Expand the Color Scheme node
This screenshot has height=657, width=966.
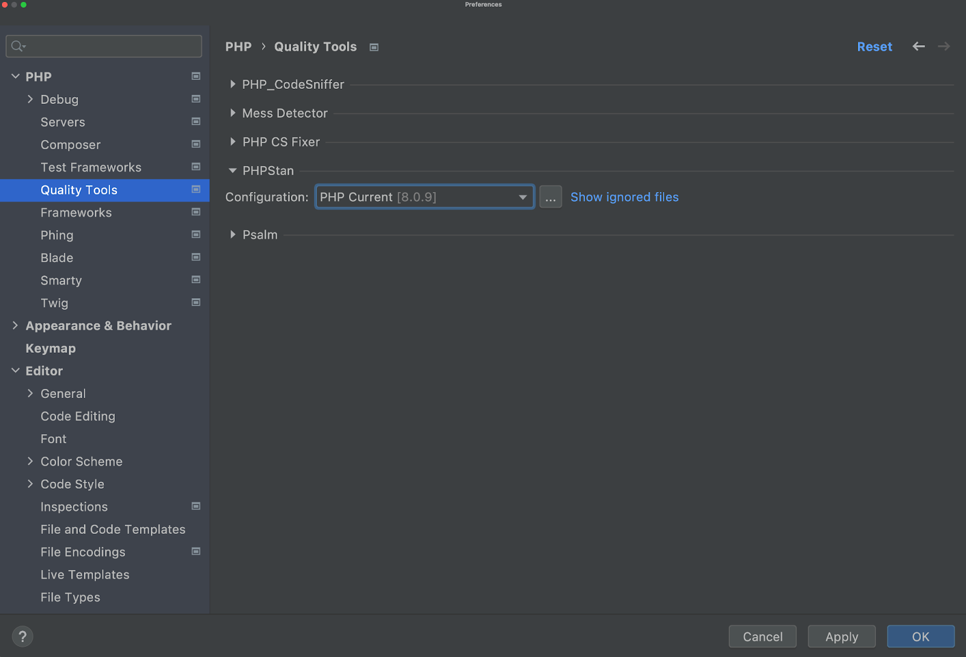coord(30,461)
